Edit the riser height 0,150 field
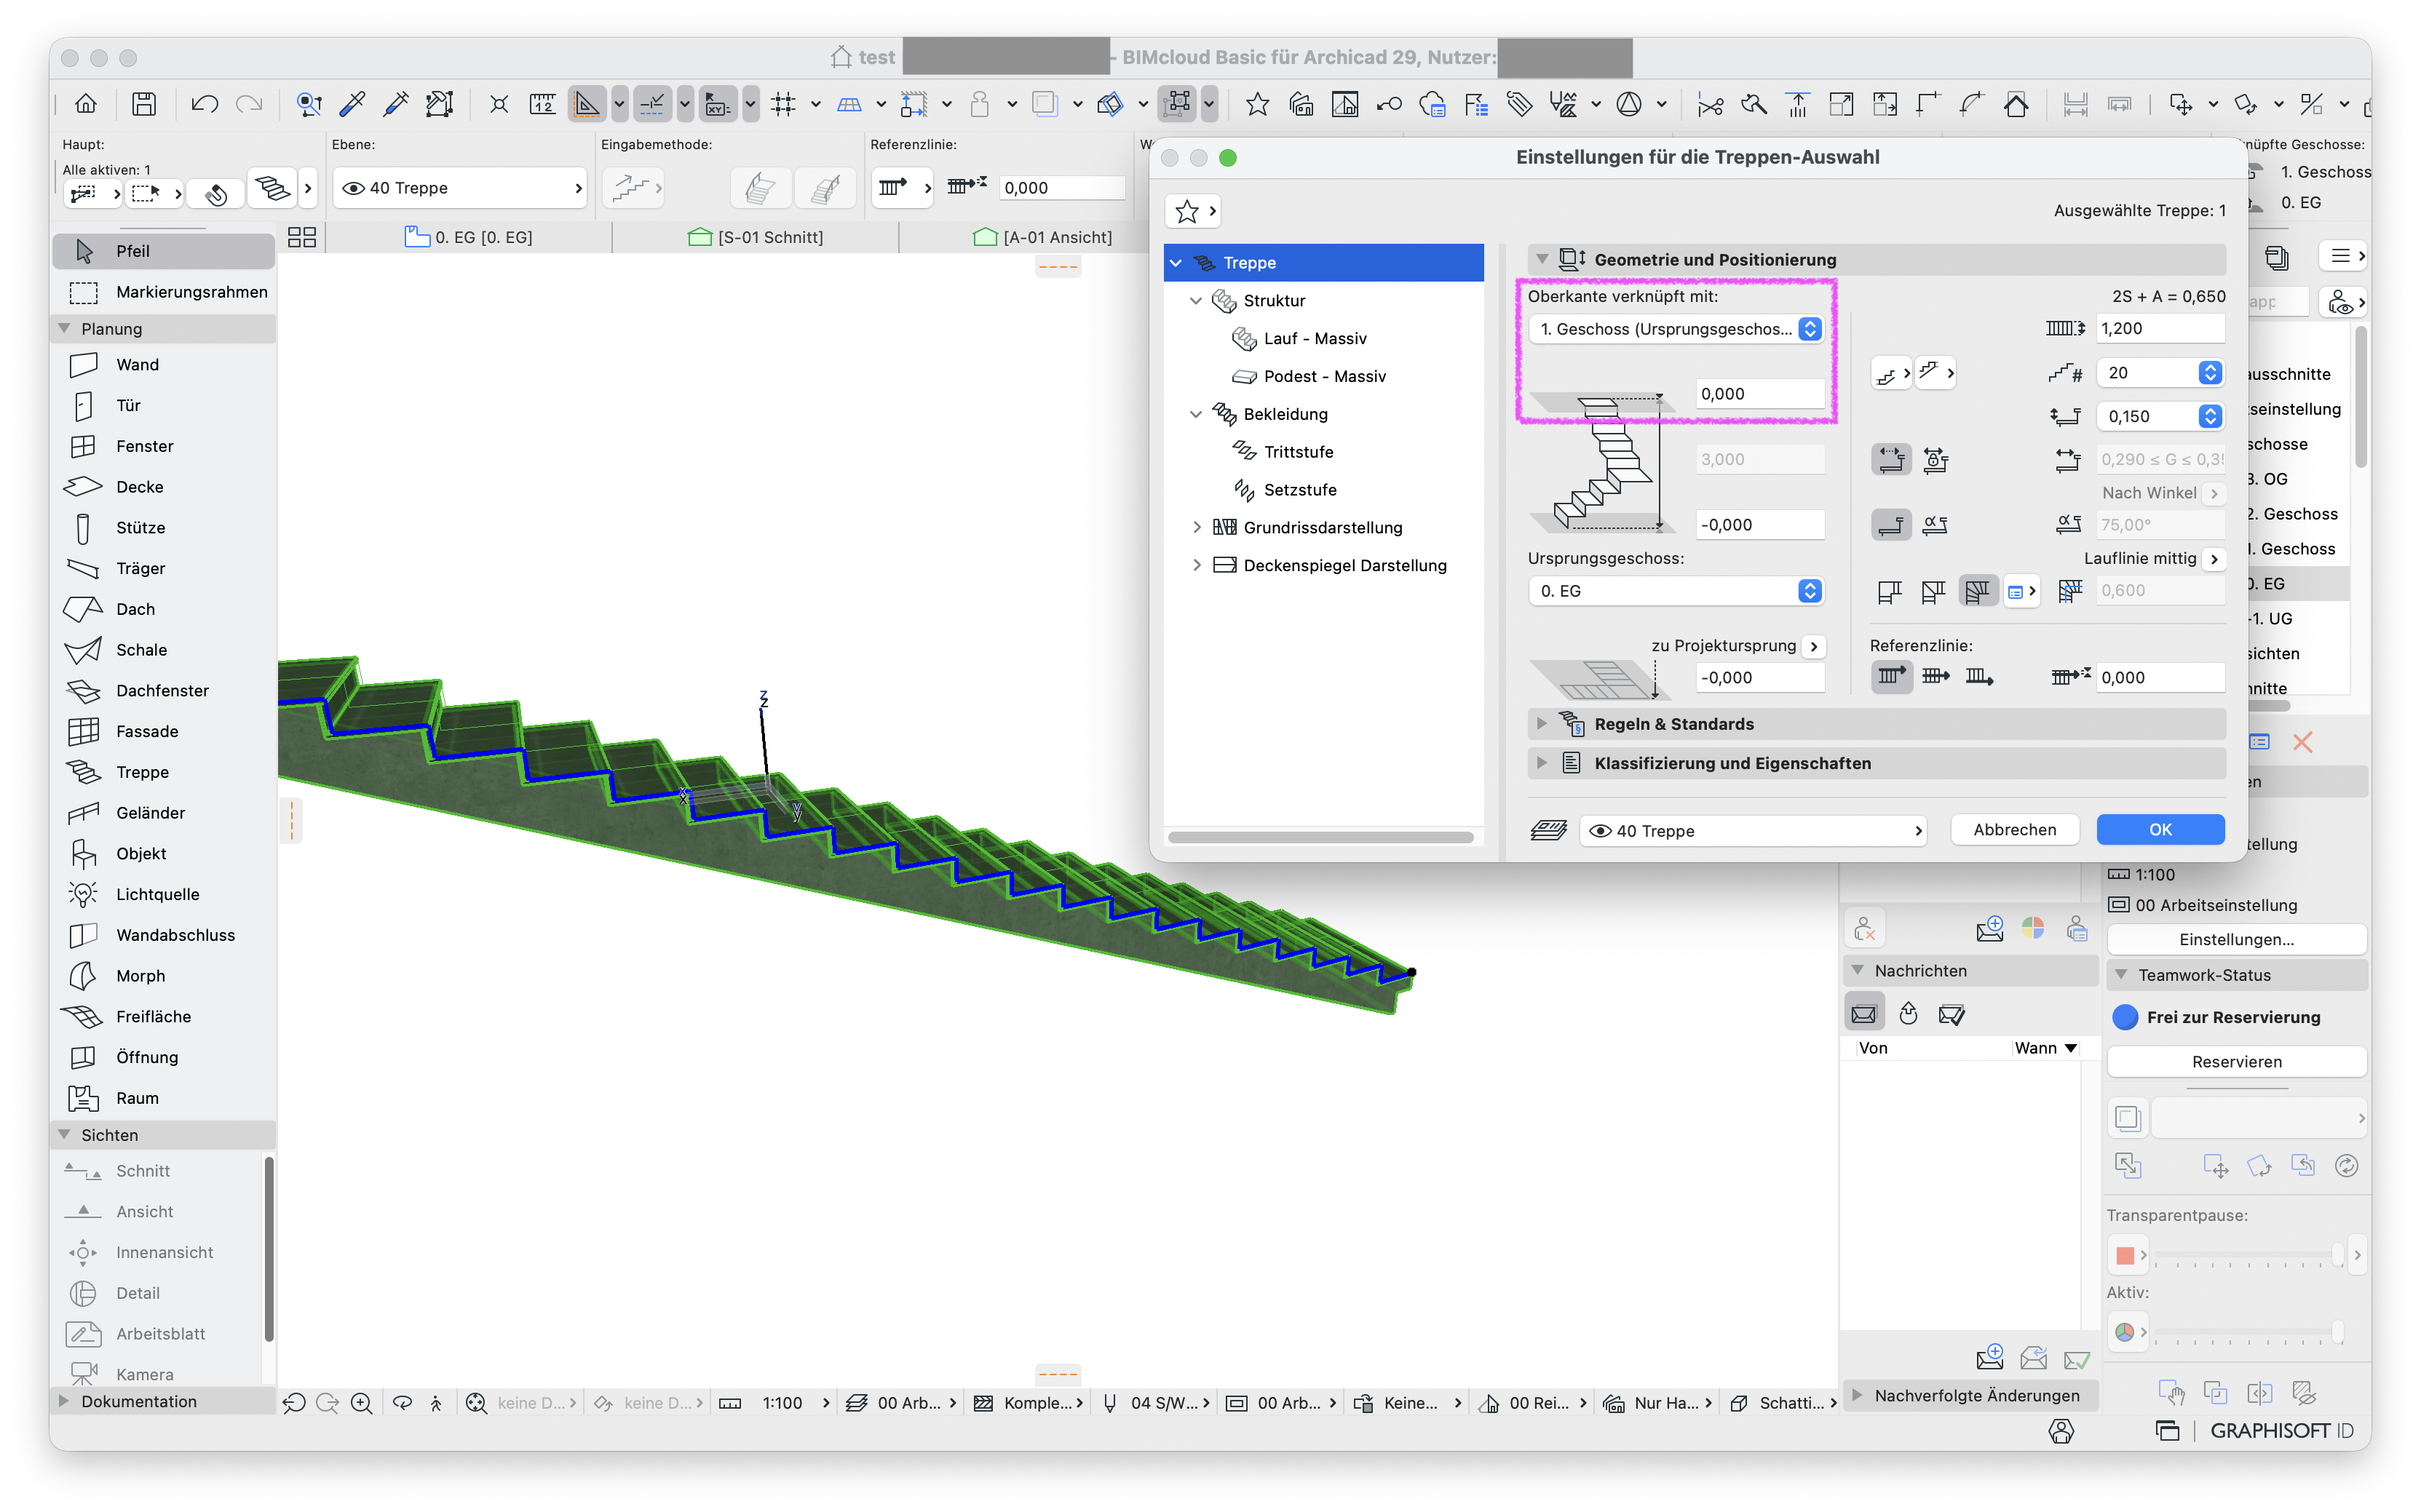The width and height of the screenshot is (2421, 1512). [x=2147, y=417]
